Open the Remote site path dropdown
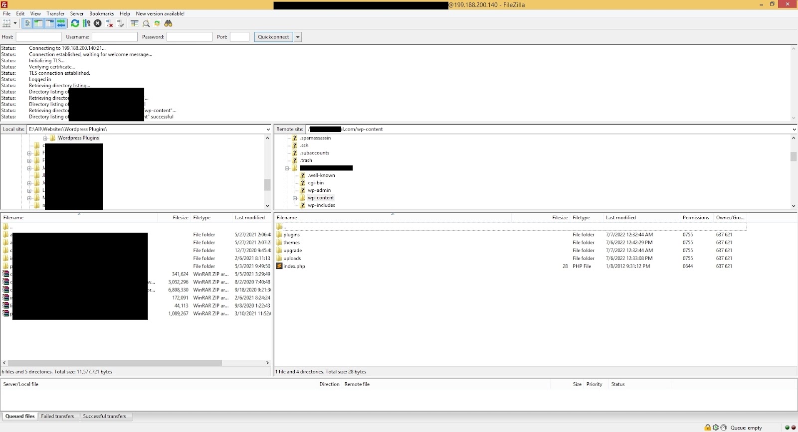Image resolution: width=798 pixels, height=432 pixels. 794,129
